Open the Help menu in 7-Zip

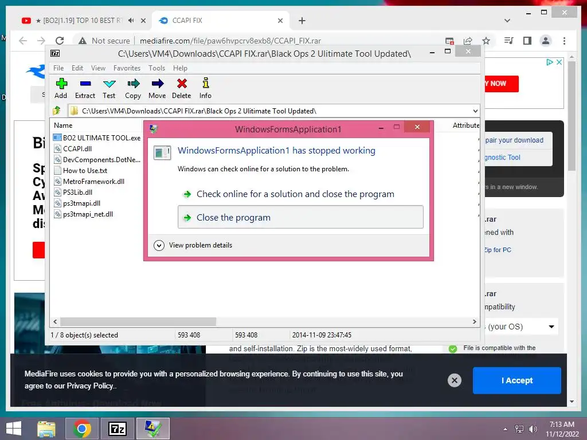(180, 68)
